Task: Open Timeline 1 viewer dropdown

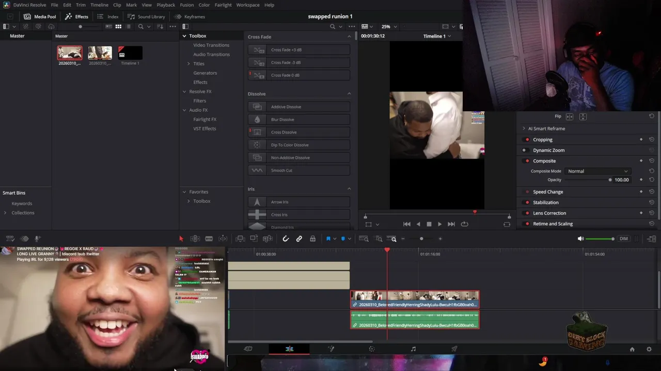Action: pyautogui.click(x=437, y=36)
